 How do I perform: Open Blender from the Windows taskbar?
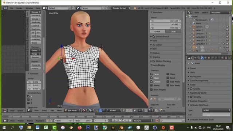(x=121, y=127)
